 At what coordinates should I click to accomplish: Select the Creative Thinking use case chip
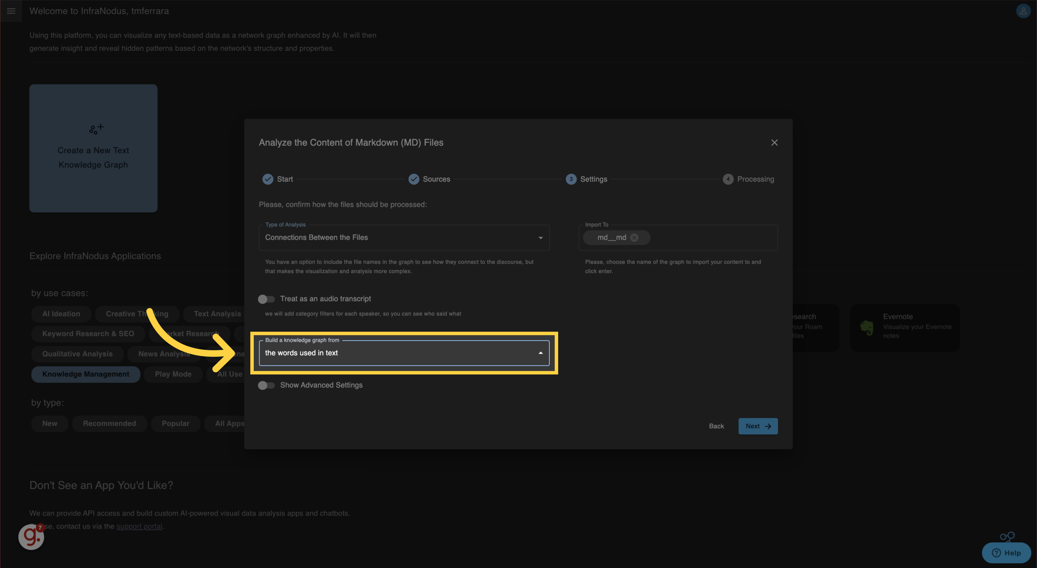[x=137, y=314]
